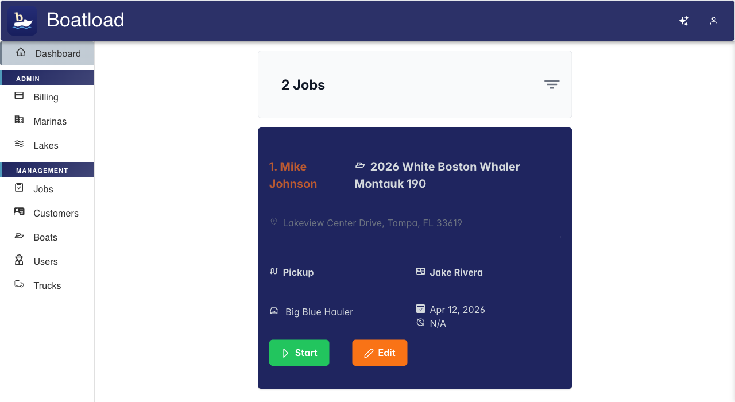The width and height of the screenshot is (735, 402).
Task: Click the user account icon top right
Action: 714,20
